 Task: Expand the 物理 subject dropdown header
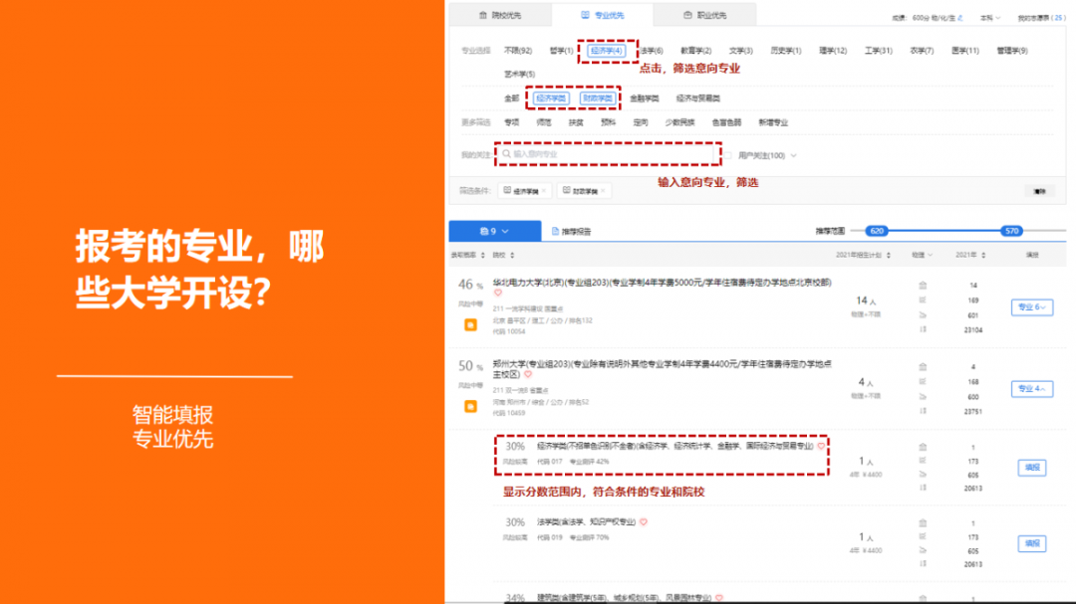tap(923, 255)
